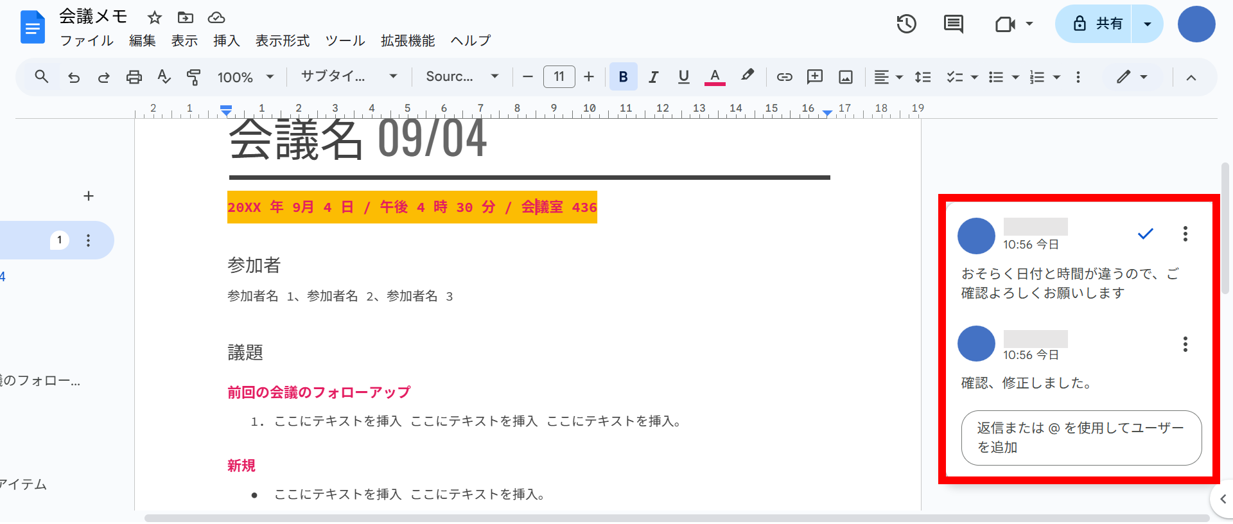Click the 共有 share button
Viewport: 1233px width, 524px height.
(1094, 24)
